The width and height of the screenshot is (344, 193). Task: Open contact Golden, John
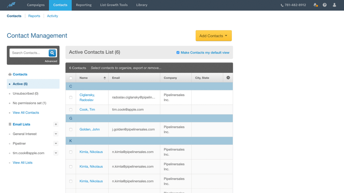(89, 129)
